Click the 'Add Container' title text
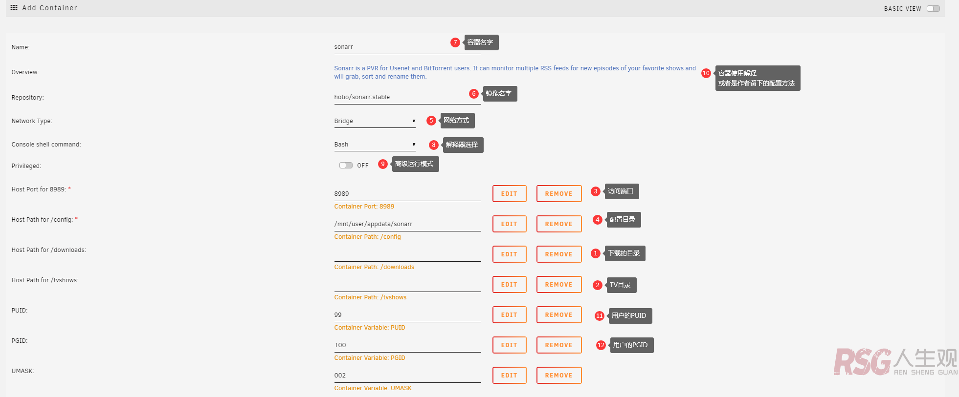 (x=49, y=8)
